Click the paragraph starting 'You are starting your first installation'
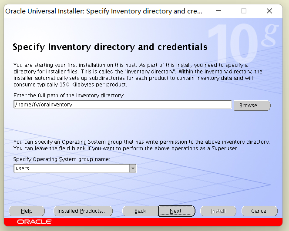This screenshot has height=231, width=289. coord(138,75)
